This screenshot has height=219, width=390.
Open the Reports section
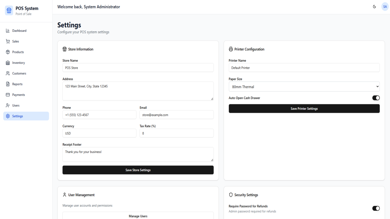pyautogui.click(x=26, y=84)
